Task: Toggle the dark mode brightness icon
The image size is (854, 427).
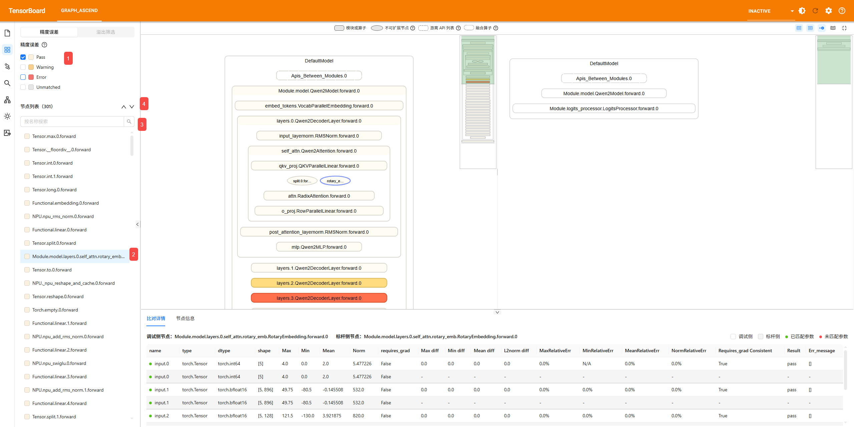Action: coord(802,11)
